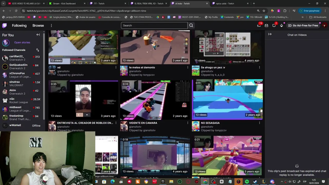The width and height of the screenshot is (329, 185).
Task: Go back in browser history
Action: 4,11
